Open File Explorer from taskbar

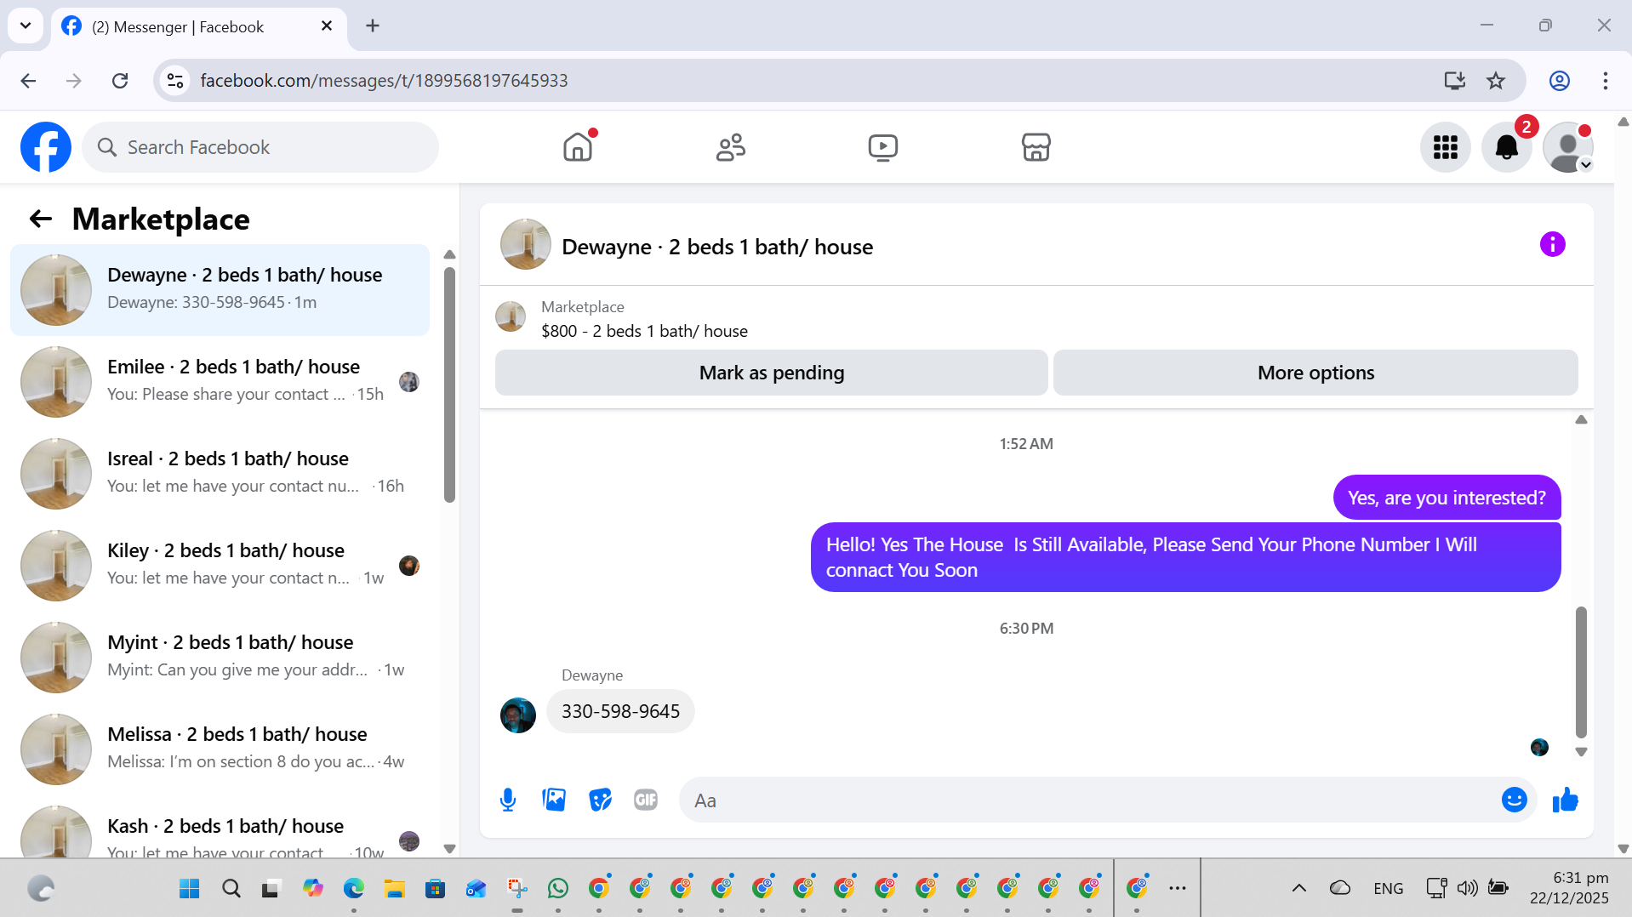[393, 889]
